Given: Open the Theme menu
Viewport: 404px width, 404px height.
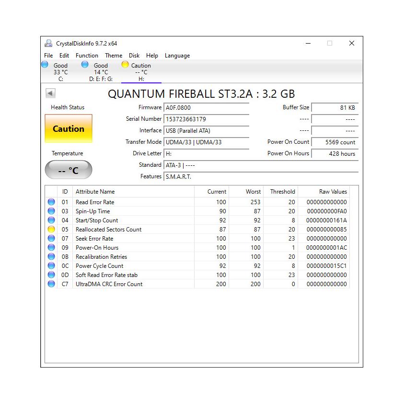Looking at the screenshot, I should point(114,56).
